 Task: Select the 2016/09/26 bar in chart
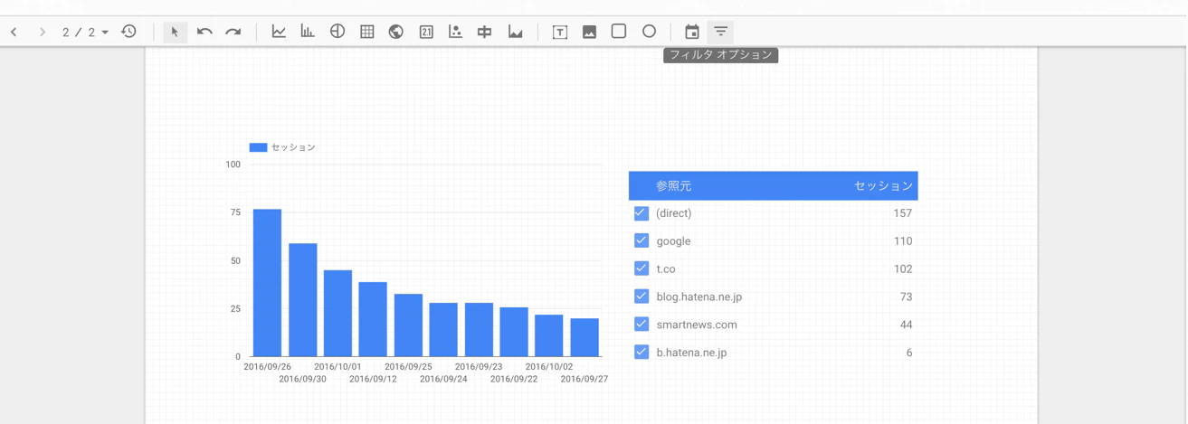tap(267, 283)
